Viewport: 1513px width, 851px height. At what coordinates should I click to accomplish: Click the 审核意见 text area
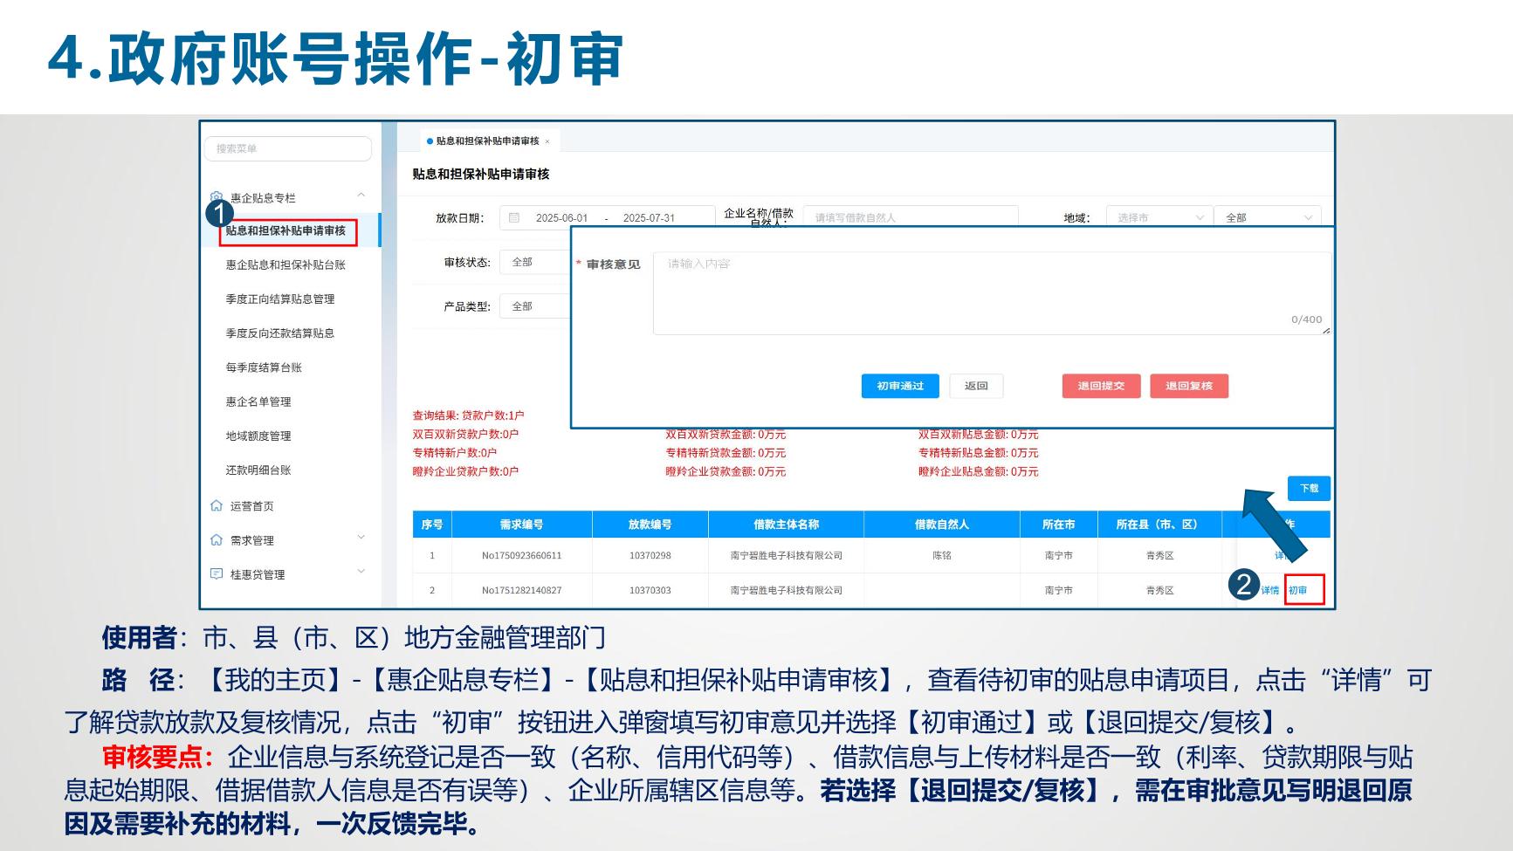(x=990, y=292)
